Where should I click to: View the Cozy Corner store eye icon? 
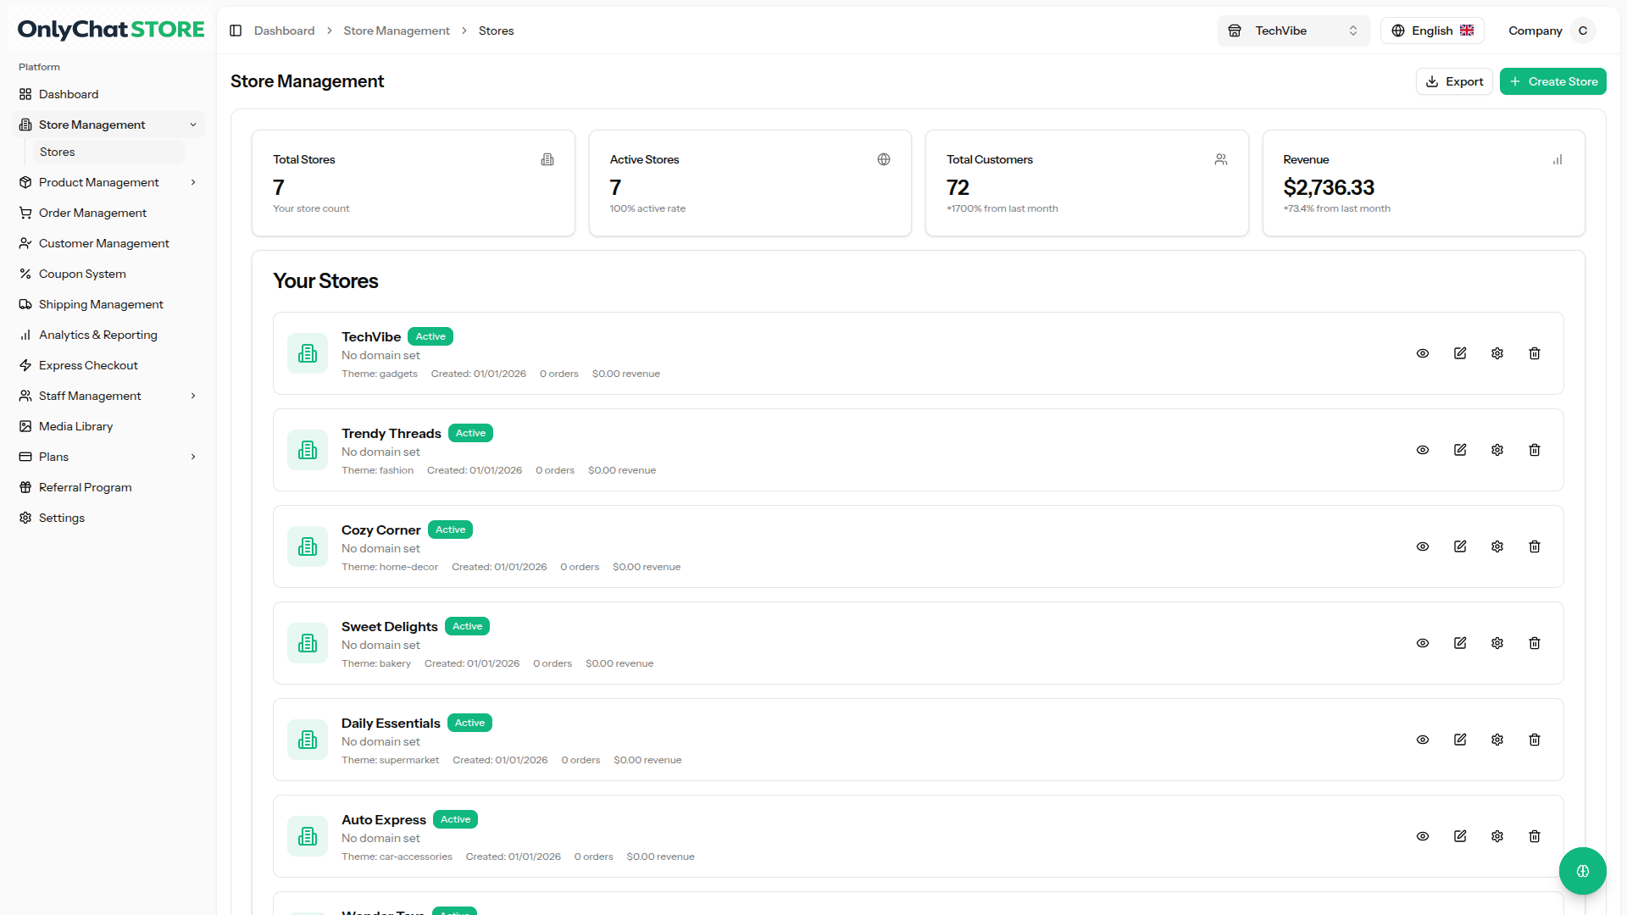pos(1423,546)
